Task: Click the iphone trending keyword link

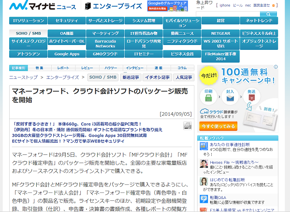Action: (x=225, y=5)
